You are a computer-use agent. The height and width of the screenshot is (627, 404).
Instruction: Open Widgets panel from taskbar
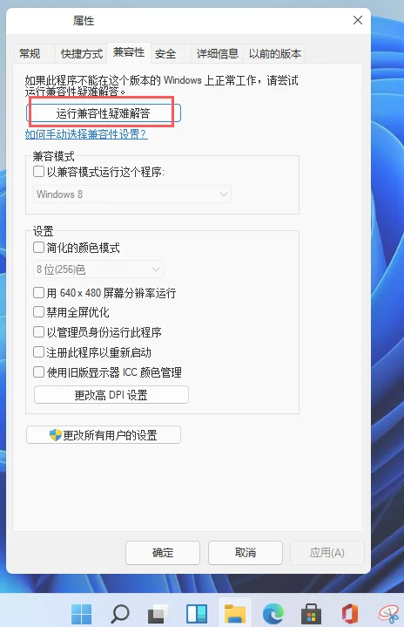pos(197,613)
